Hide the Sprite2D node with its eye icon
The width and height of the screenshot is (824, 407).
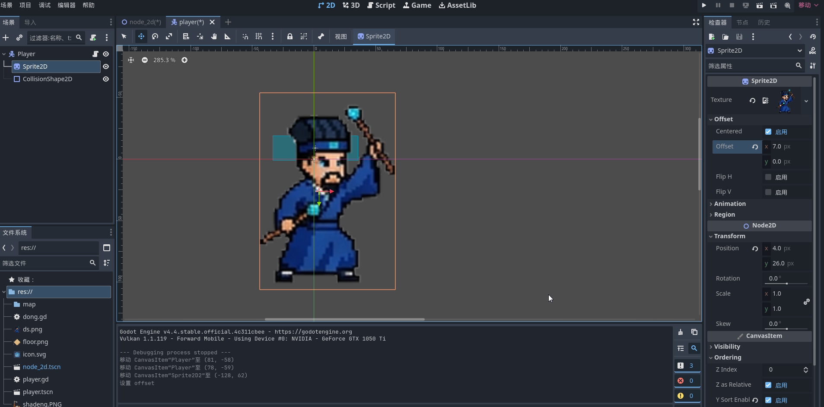click(106, 66)
